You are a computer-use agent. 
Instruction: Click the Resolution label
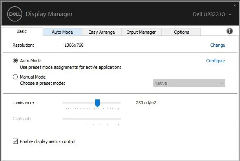(x=23, y=45)
